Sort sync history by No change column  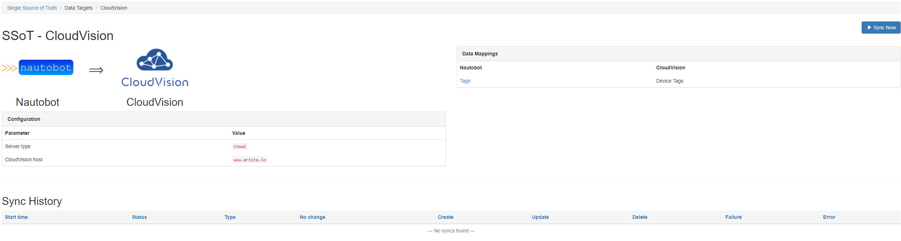313,217
